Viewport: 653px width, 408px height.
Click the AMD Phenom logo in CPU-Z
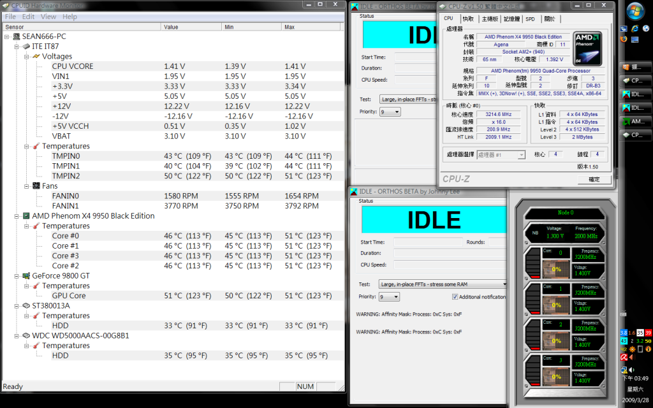point(587,48)
